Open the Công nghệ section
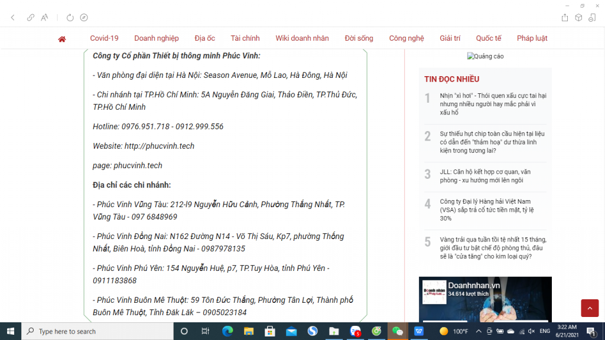This screenshot has width=605, height=340. coord(406,38)
